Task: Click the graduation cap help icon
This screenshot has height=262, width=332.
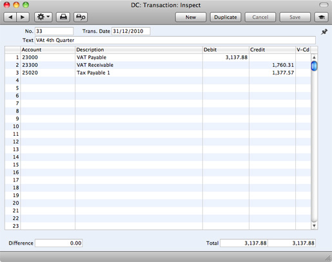Action: (x=322, y=17)
